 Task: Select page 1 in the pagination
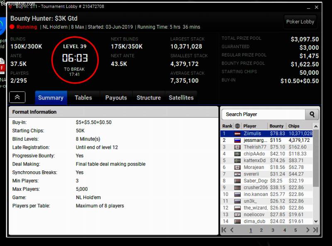point(251,230)
